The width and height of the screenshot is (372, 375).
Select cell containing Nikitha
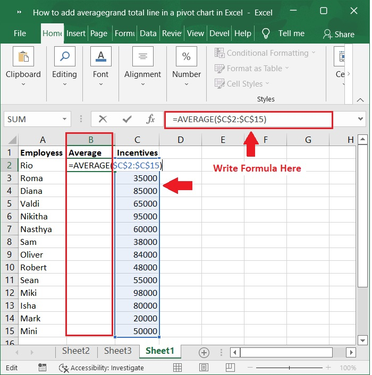pos(43,216)
